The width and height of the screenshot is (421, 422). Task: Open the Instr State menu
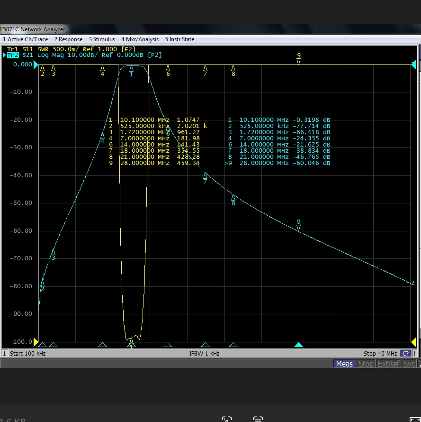pos(179,39)
